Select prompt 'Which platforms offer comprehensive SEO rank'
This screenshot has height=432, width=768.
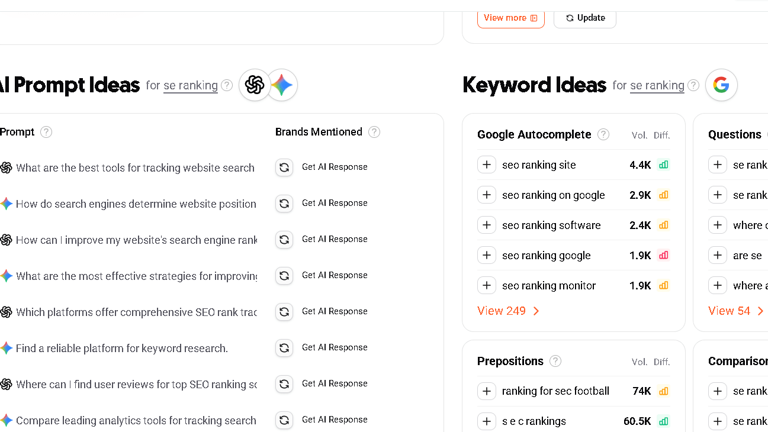coord(136,312)
